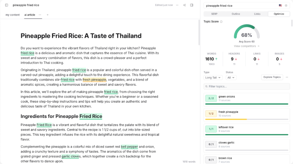Open the Status dropdown showing All

[231, 77]
